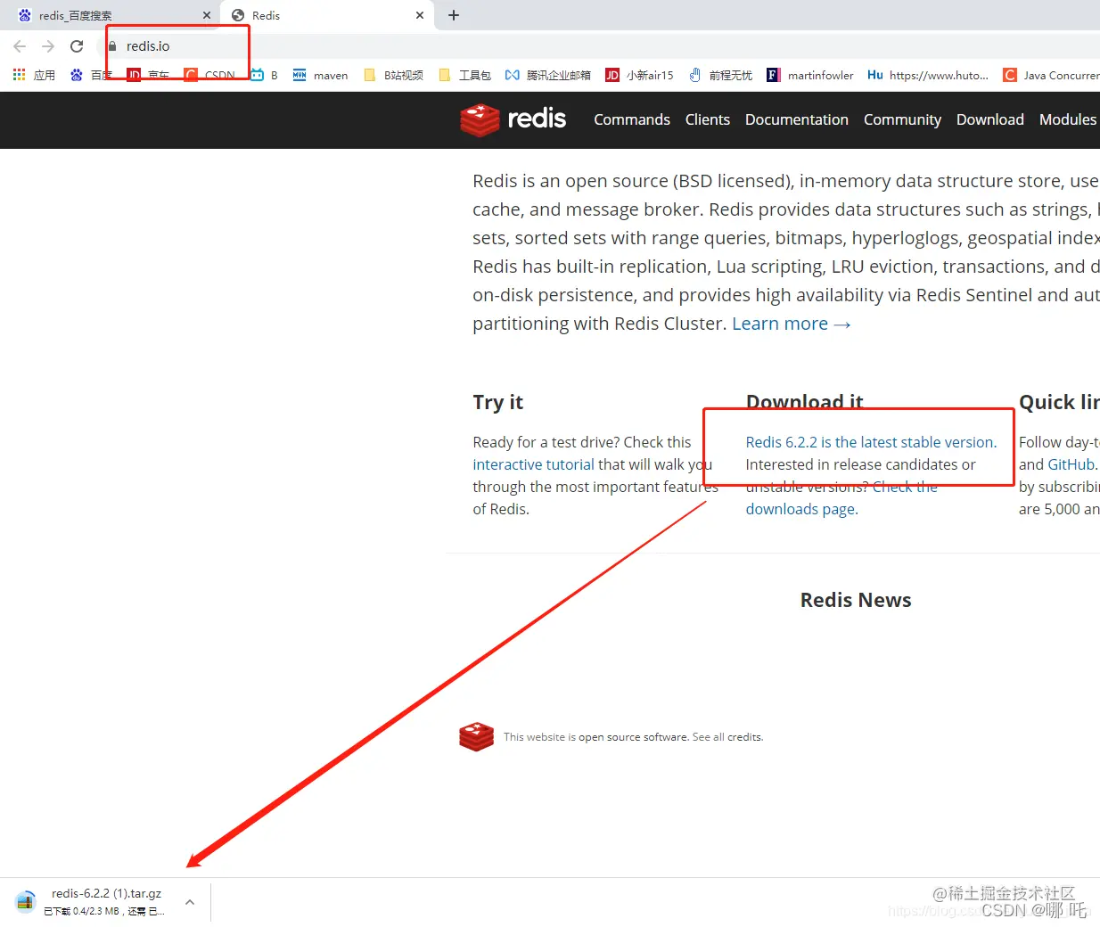
Task: Open the martinfowler bookmark
Action: pyautogui.click(x=810, y=75)
